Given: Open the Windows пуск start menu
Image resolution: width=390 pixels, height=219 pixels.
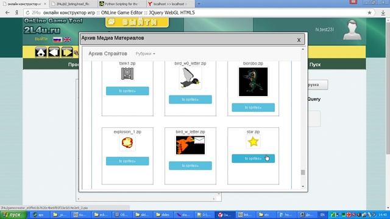Looking at the screenshot, I should pyautogui.click(x=13, y=215).
